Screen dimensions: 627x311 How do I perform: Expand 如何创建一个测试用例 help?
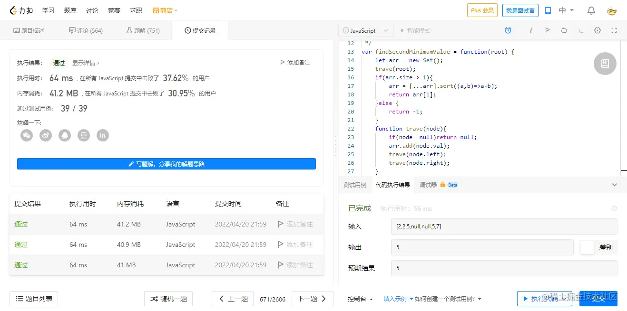448,299
